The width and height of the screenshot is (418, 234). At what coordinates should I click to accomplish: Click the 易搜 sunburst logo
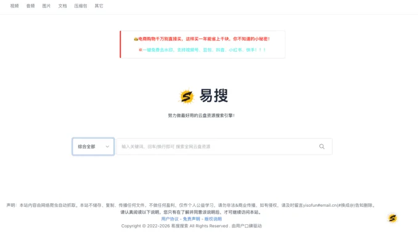(186, 96)
